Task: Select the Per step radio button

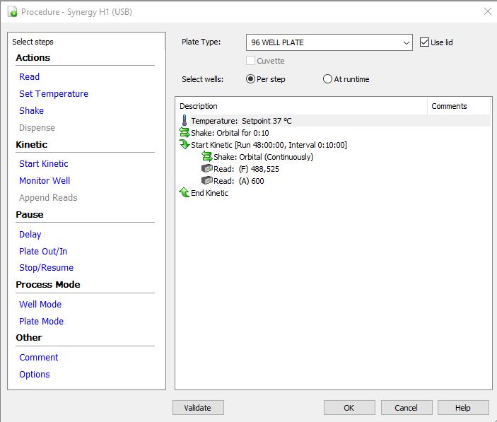Action: pyautogui.click(x=250, y=79)
